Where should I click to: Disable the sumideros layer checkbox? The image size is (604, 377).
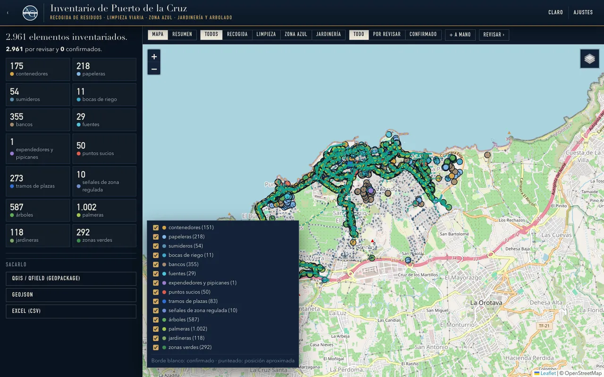pos(156,246)
